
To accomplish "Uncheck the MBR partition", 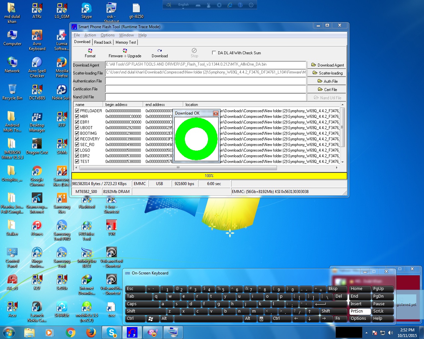I will point(77,117).
